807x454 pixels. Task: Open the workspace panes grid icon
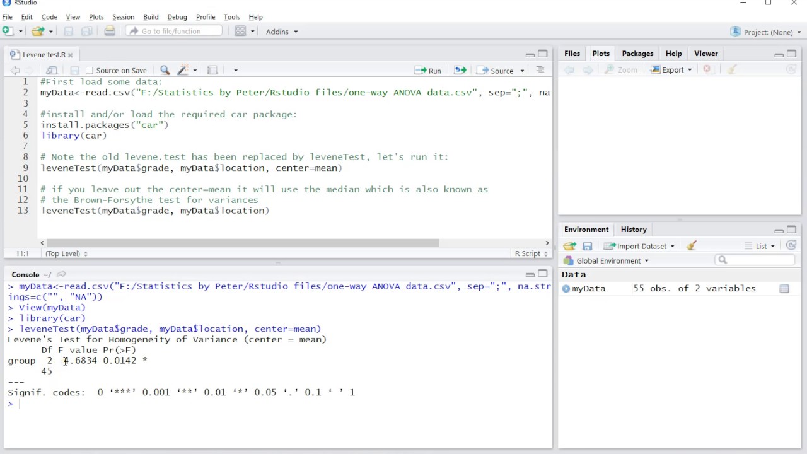pos(240,31)
